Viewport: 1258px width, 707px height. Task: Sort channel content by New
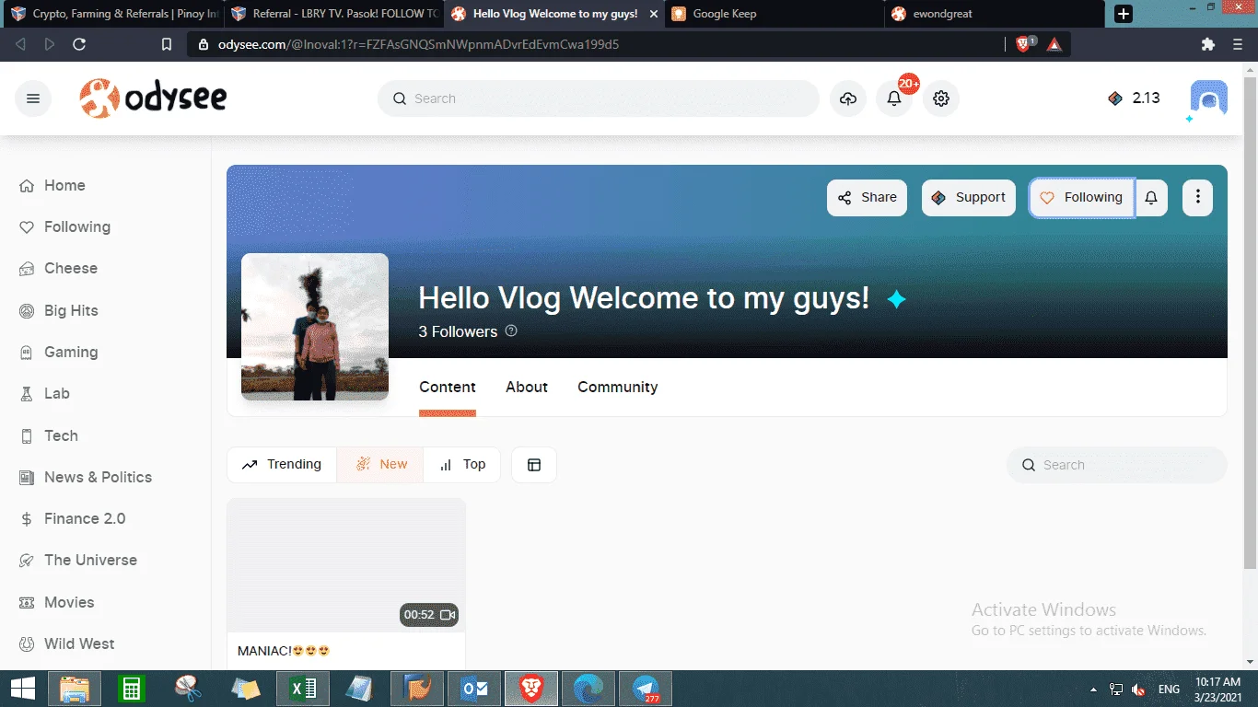(380, 465)
